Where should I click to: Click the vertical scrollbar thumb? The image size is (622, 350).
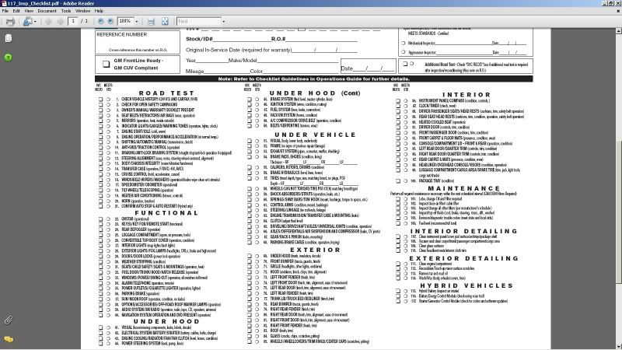point(618,212)
